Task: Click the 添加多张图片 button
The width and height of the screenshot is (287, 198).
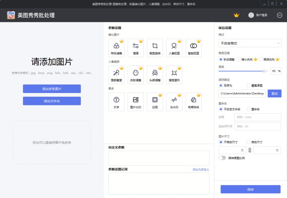Action: (52, 89)
